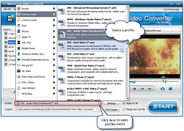
Task: Click the Find Target button
Action: click(111, 109)
